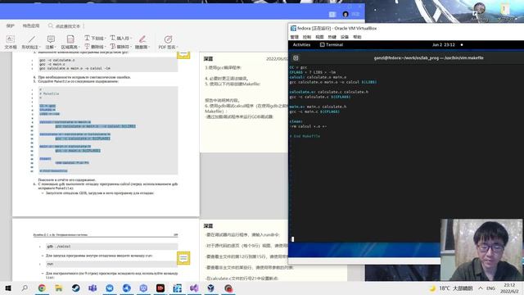Open Visual Studio from the taskbar
Image resolution: width=524 pixels, height=295 pixels.
(x=194, y=288)
